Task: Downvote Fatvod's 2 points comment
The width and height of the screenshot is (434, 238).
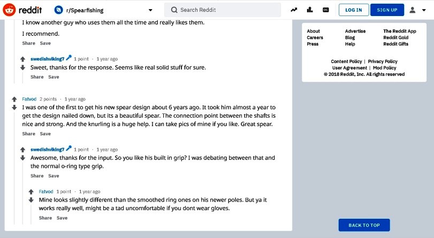Action: 14,108
